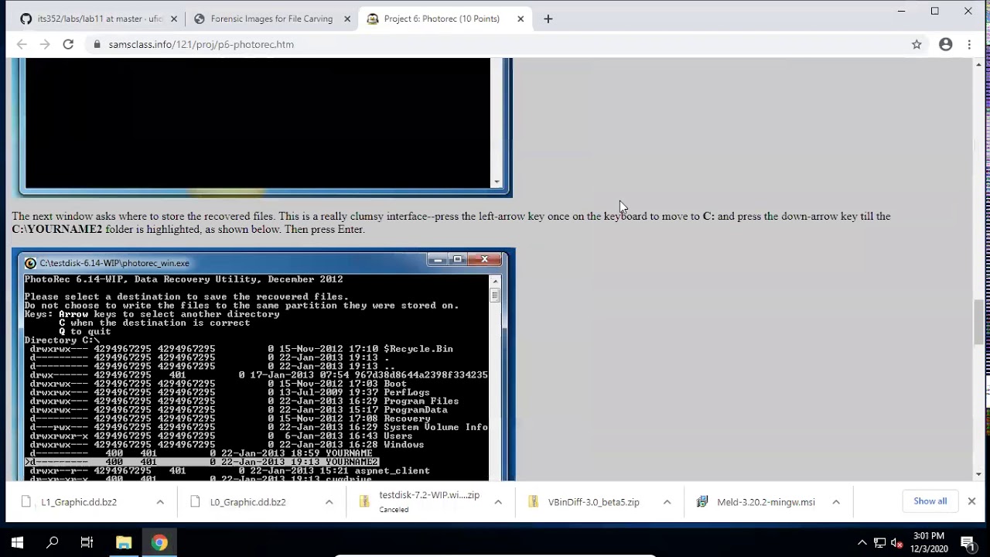This screenshot has width=990, height=557.
Task: Open Task View on the taskbar
Action: click(87, 543)
